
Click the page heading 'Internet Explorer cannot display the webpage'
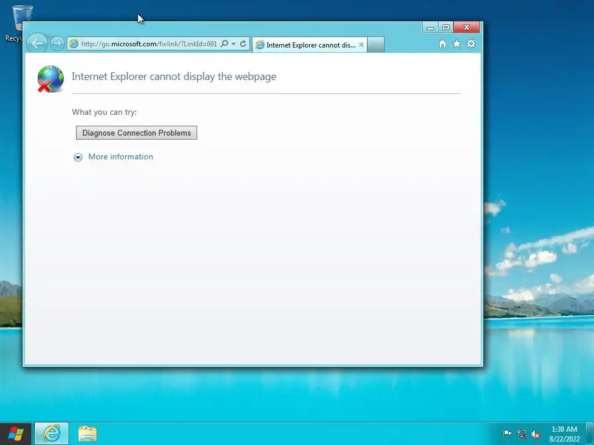point(174,76)
